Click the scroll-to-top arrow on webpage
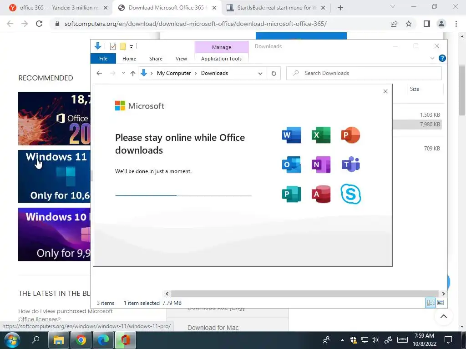Screen dimensions: 466x349 443,316
